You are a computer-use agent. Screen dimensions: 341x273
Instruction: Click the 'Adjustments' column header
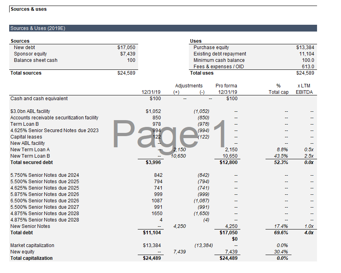189,86
